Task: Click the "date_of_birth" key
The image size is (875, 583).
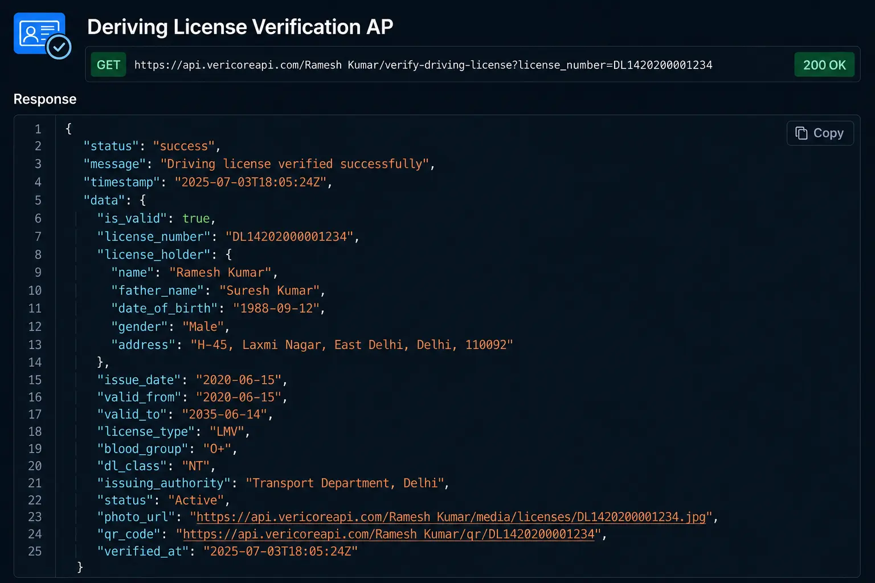Action: [x=165, y=309]
